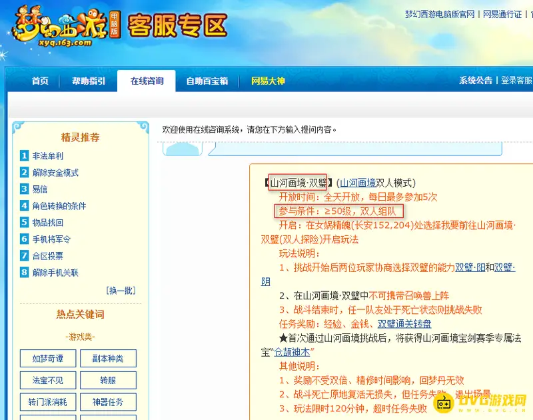Open the 双璧·阳 link

[470, 267]
